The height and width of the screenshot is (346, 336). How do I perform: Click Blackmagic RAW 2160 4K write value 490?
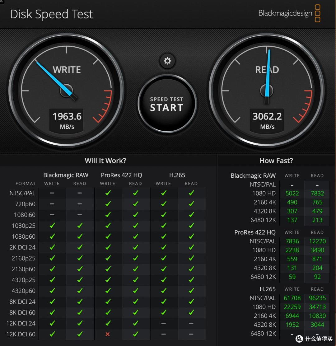coord(292,202)
